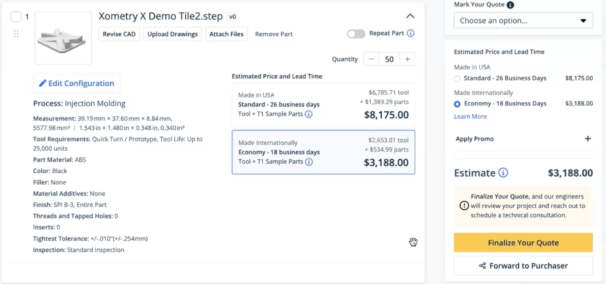Click the Finalize Your Quote button
606x284 pixels.
(523, 242)
